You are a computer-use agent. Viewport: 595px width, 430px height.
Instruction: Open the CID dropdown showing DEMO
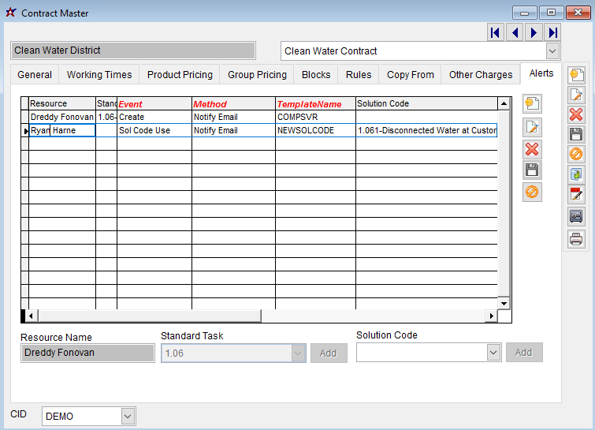128,416
